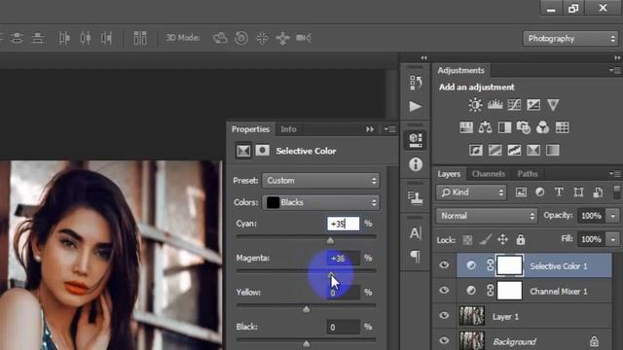Add a Vibrance adjustment
This screenshot has height=350, width=623.
[553, 105]
